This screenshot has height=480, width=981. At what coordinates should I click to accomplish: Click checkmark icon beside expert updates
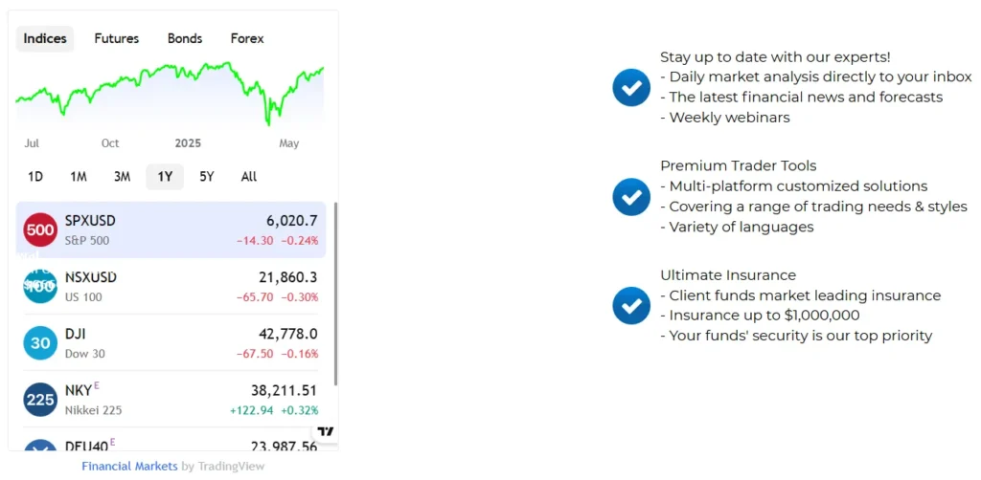[x=631, y=87]
